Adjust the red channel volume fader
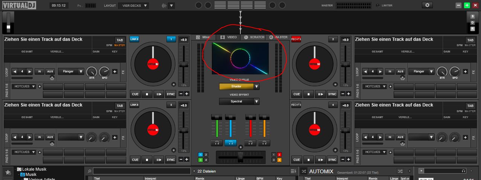 coord(250,118)
